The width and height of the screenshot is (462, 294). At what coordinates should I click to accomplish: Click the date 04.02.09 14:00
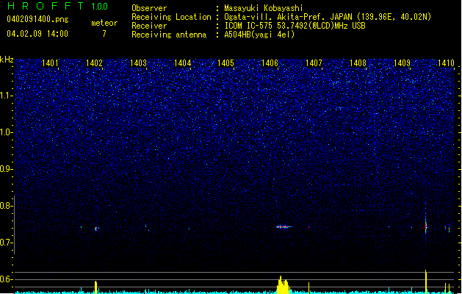coord(37,34)
